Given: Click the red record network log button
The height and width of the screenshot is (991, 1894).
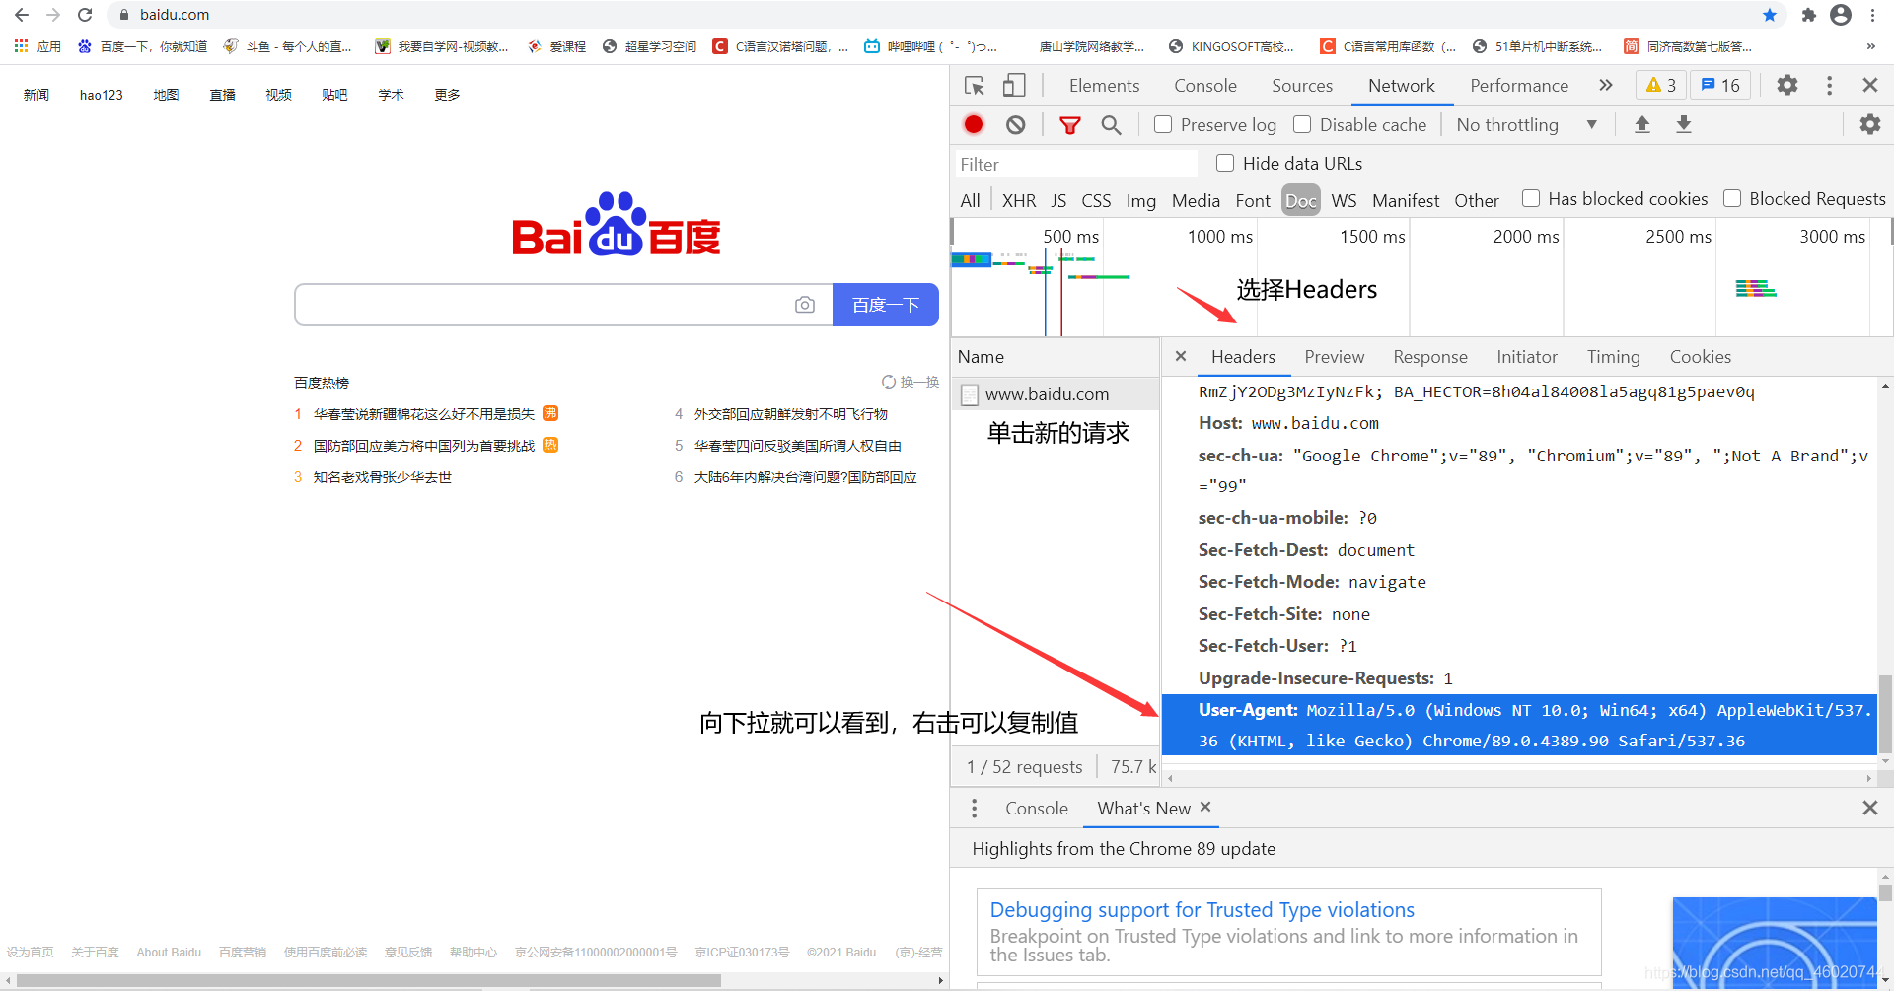Looking at the screenshot, I should pos(974,124).
